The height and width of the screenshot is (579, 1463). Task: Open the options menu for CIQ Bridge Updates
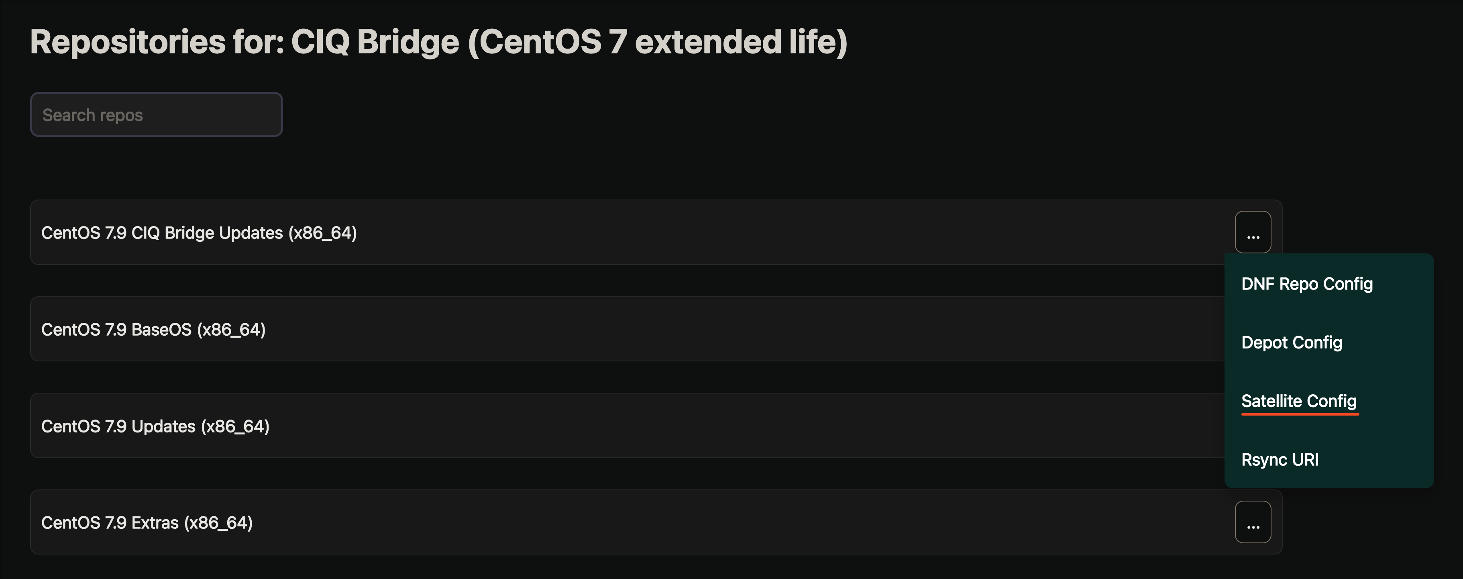(x=1252, y=232)
